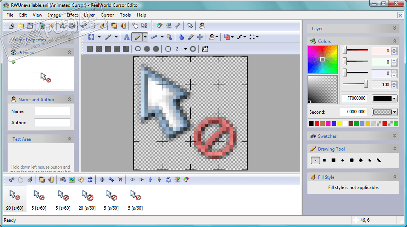Select the Line tool icon
This screenshot has height=227, width=407.
(154, 37)
